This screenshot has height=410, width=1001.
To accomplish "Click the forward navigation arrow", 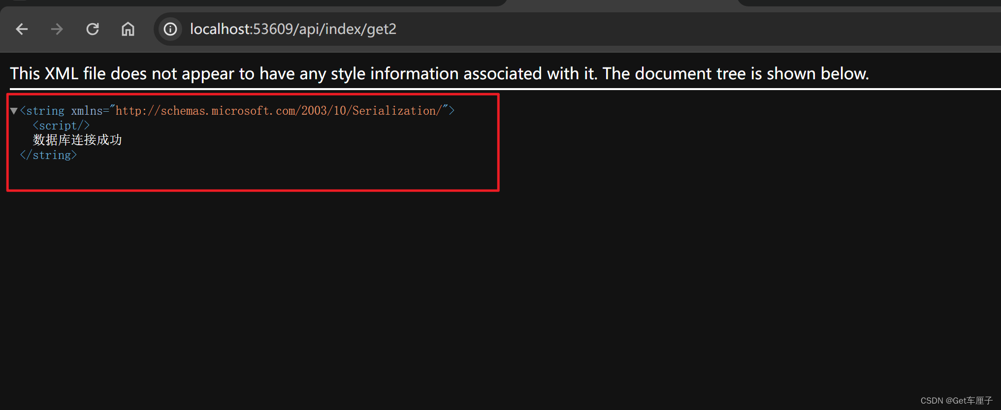I will [x=57, y=29].
